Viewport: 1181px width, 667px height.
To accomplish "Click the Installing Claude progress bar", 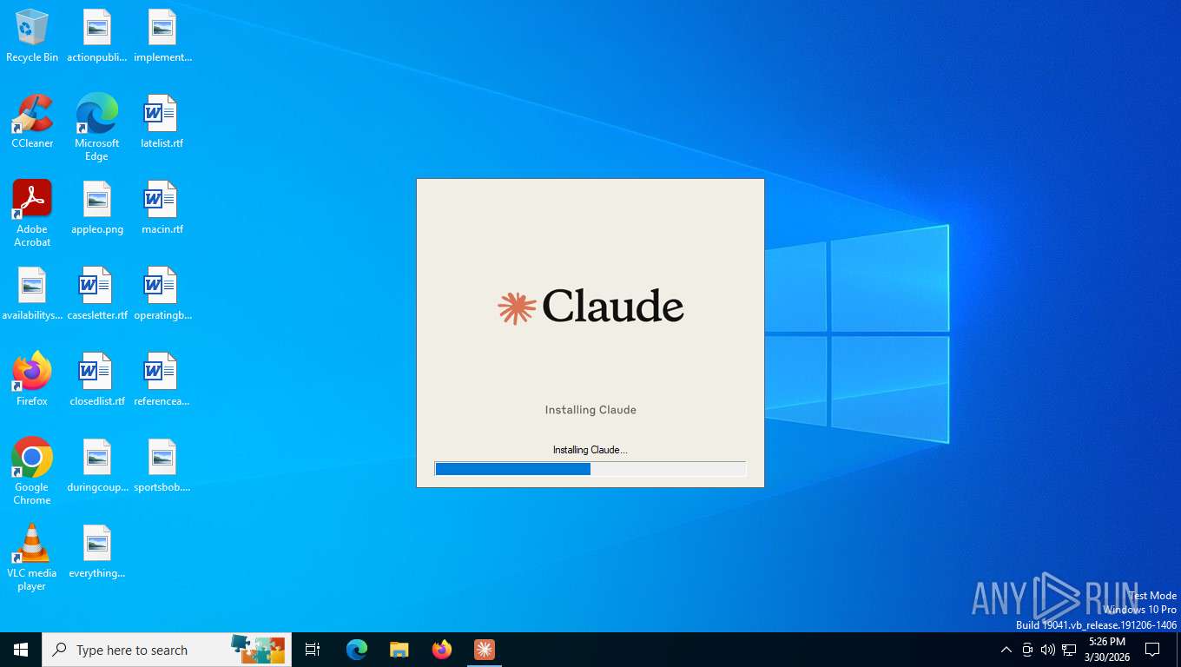I will [x=590, y=469].
